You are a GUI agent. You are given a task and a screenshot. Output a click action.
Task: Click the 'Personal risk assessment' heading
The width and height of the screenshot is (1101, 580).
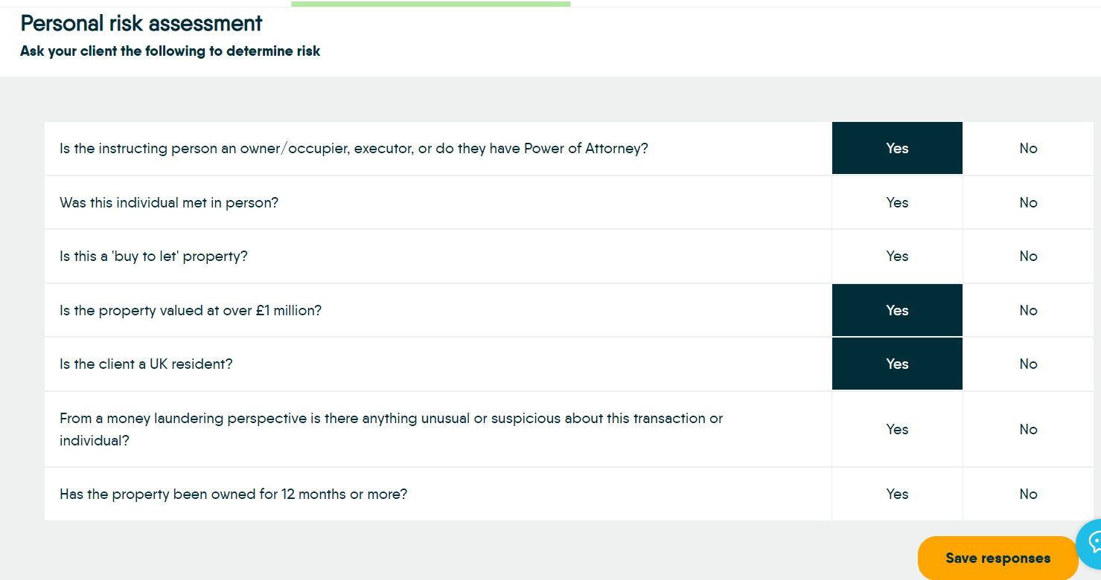141,24
